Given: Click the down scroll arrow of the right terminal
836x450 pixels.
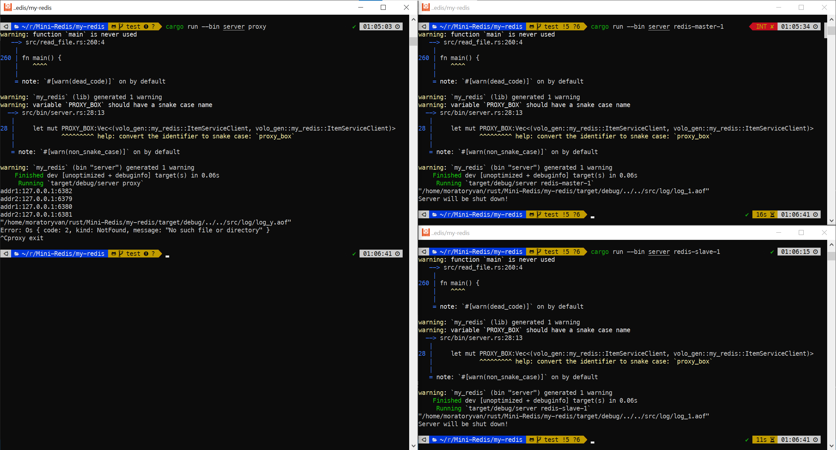Looking at the screenshot, I should (x=831, y=221).
